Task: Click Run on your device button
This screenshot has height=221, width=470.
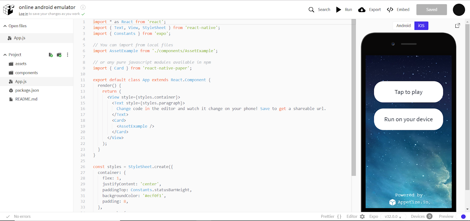Action: pos(408,119)
